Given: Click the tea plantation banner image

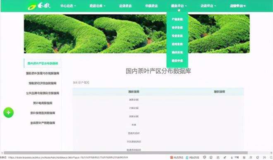Looking at the screenshot, I should pos(136,34).
